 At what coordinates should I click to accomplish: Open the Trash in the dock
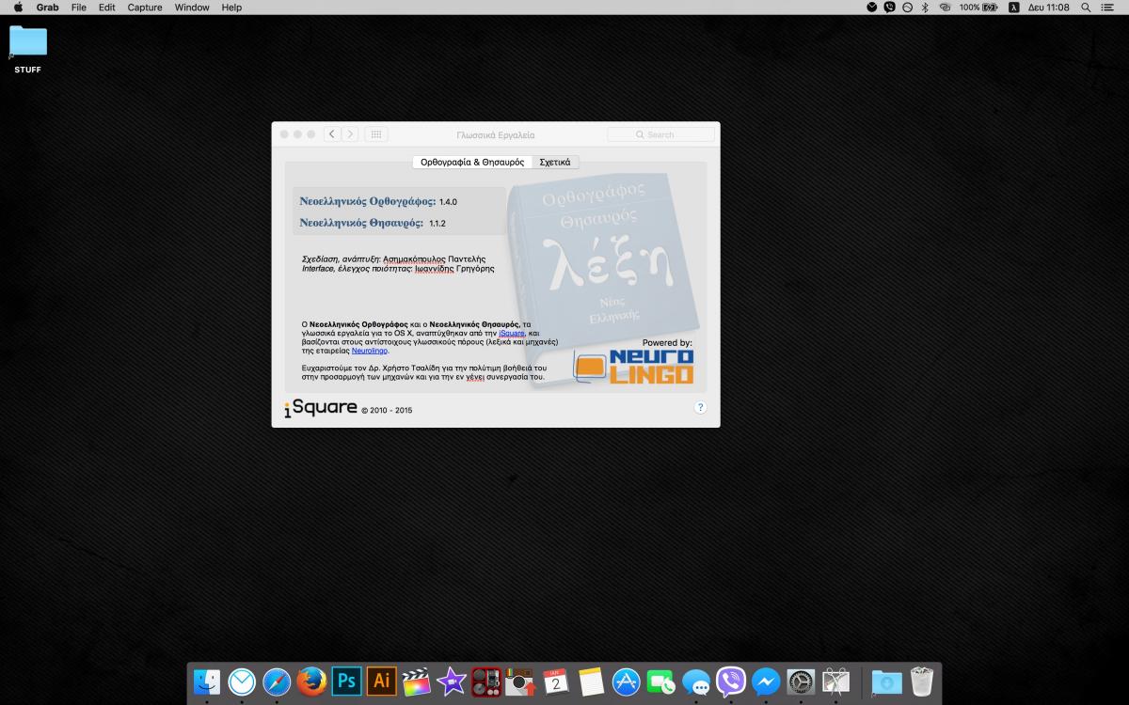pyautogui.click(x=921, y=681)
